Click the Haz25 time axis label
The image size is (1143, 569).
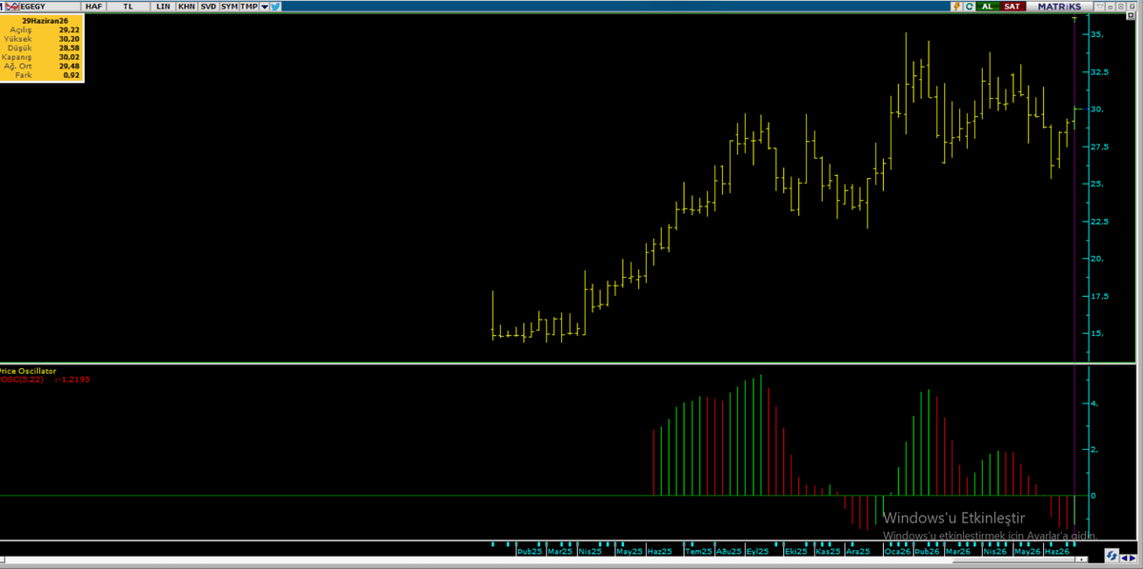pyautogui.click(x=659, y=551)
